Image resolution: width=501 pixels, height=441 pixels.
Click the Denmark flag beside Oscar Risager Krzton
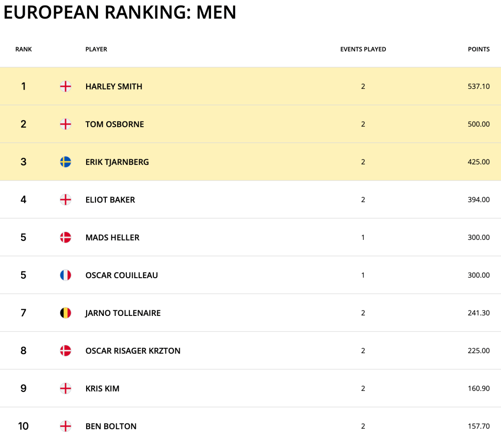tap(65, 351)
